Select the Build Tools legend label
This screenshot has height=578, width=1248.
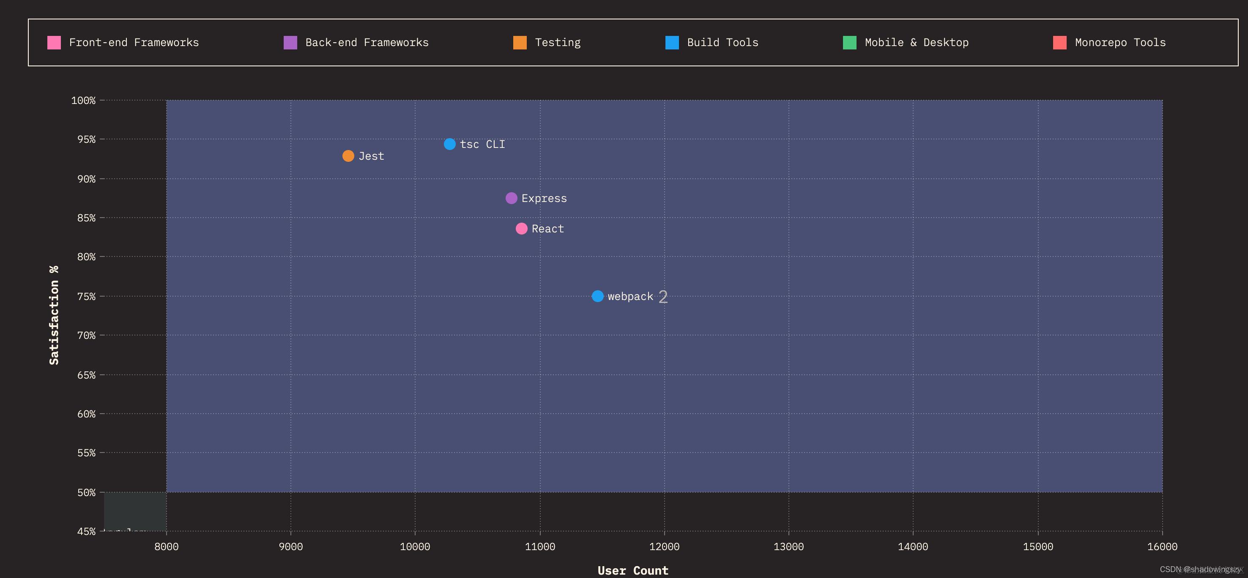pyautogui.click(x=723, y=43)
